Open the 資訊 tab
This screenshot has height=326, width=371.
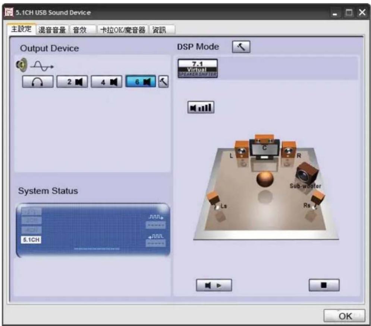(162, 30)
